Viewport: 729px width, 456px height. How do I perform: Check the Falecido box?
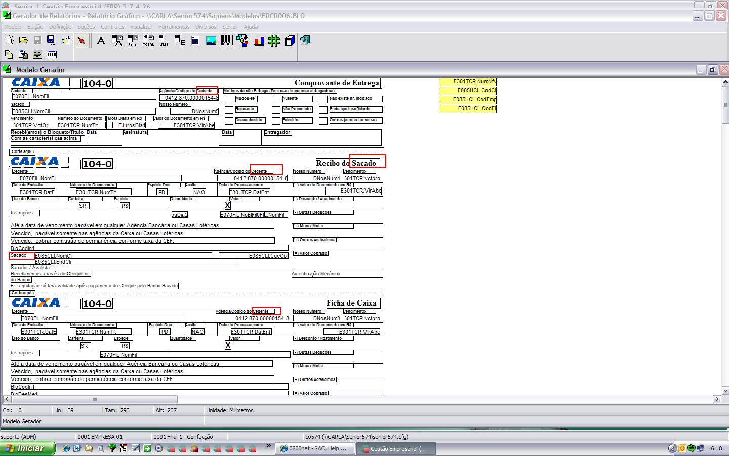[x=276, y=121]
